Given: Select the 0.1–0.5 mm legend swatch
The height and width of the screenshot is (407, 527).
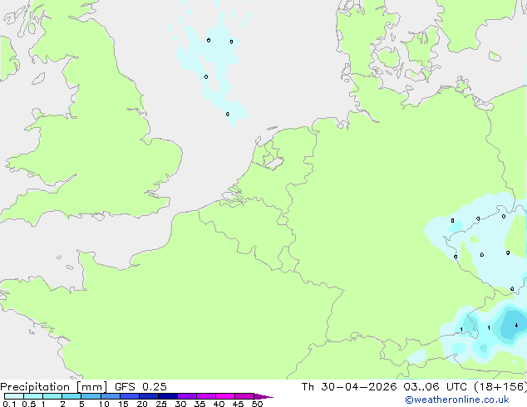Looking at the screenshot, I should tap(14, 396).
